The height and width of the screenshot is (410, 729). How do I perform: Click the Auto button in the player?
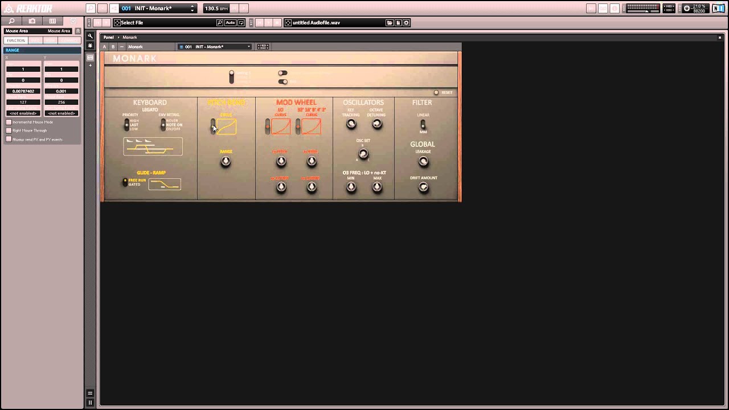[x=230, y=23]
